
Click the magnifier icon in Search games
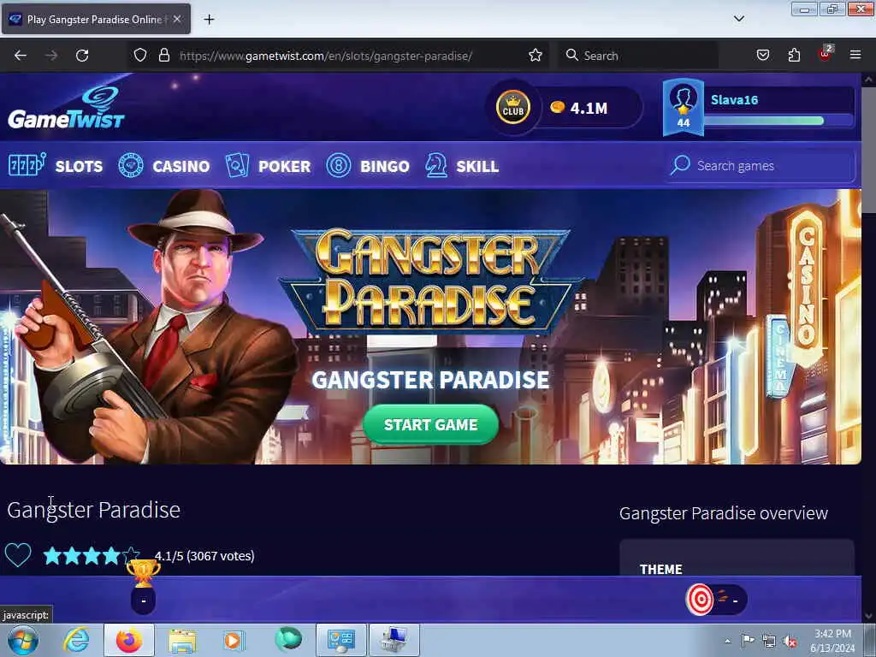click(x=680, y=165)
